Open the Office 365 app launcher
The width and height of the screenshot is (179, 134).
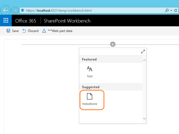coord(6,21)
